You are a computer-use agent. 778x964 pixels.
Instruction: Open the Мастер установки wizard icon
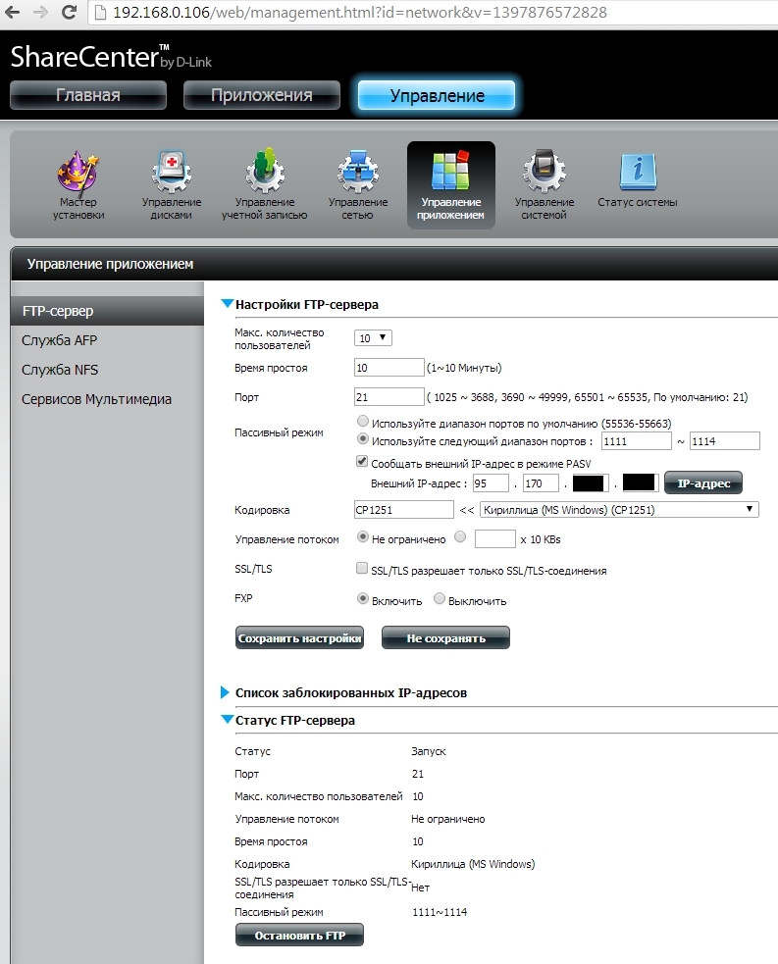(78, 175)
